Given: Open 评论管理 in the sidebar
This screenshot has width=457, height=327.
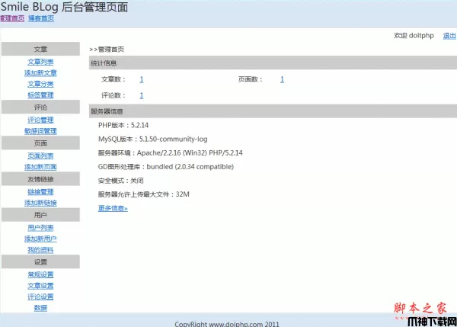Looking at the screenshot, I should (x=40, y=120).
